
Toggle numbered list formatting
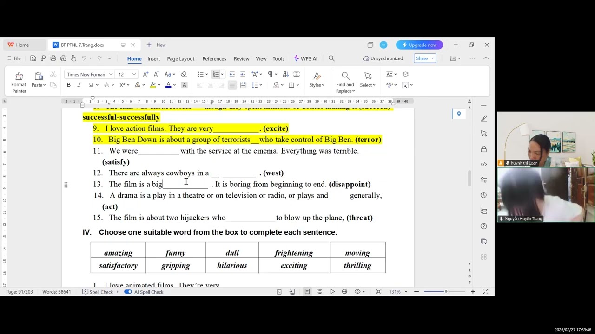[x=215, y=74]
